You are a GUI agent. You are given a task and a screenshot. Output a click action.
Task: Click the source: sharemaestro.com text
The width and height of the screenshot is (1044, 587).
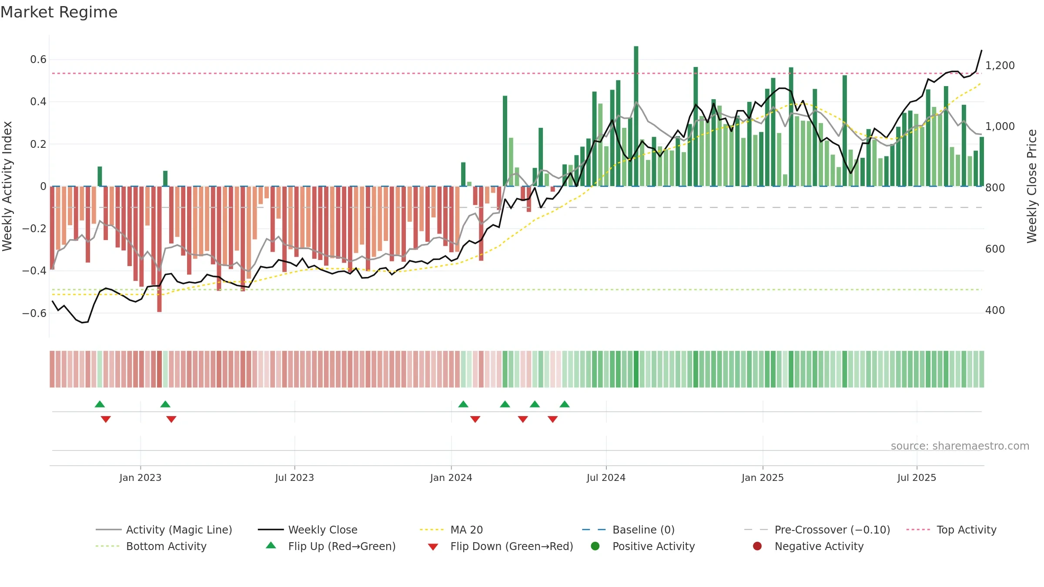click(960, 446)
